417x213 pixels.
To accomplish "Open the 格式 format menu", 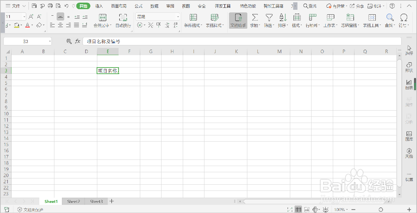I will click(297, 21).
